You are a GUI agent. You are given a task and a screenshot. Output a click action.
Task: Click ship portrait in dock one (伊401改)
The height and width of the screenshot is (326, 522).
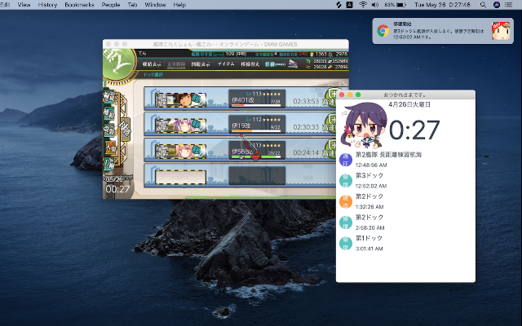[180, 99]
